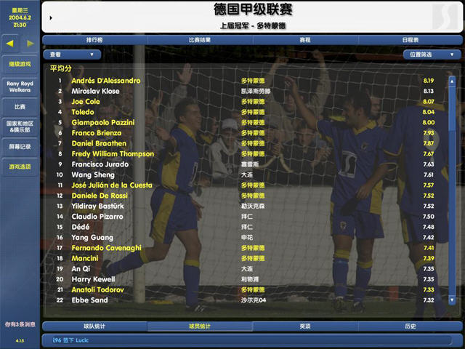Select the 历史 history bottom tab
465x349 pixels.
tap(410, 326)
